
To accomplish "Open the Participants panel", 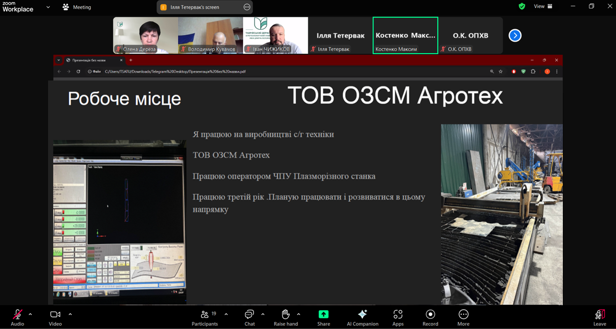I will 204,317.
